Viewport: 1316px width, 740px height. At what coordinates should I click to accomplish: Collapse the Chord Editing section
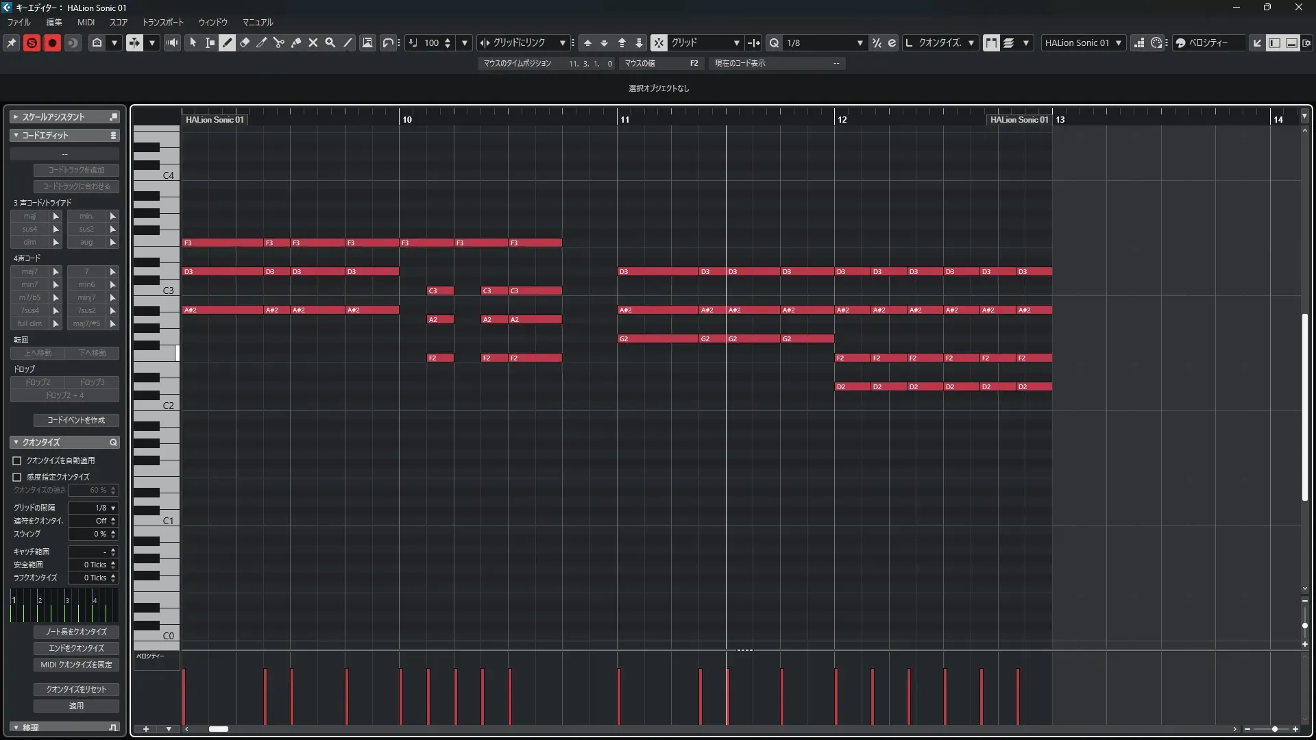click(x=16, y=135)
